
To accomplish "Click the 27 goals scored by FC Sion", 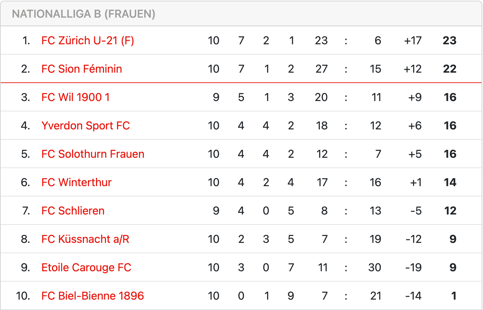I will tap(321, 69).
